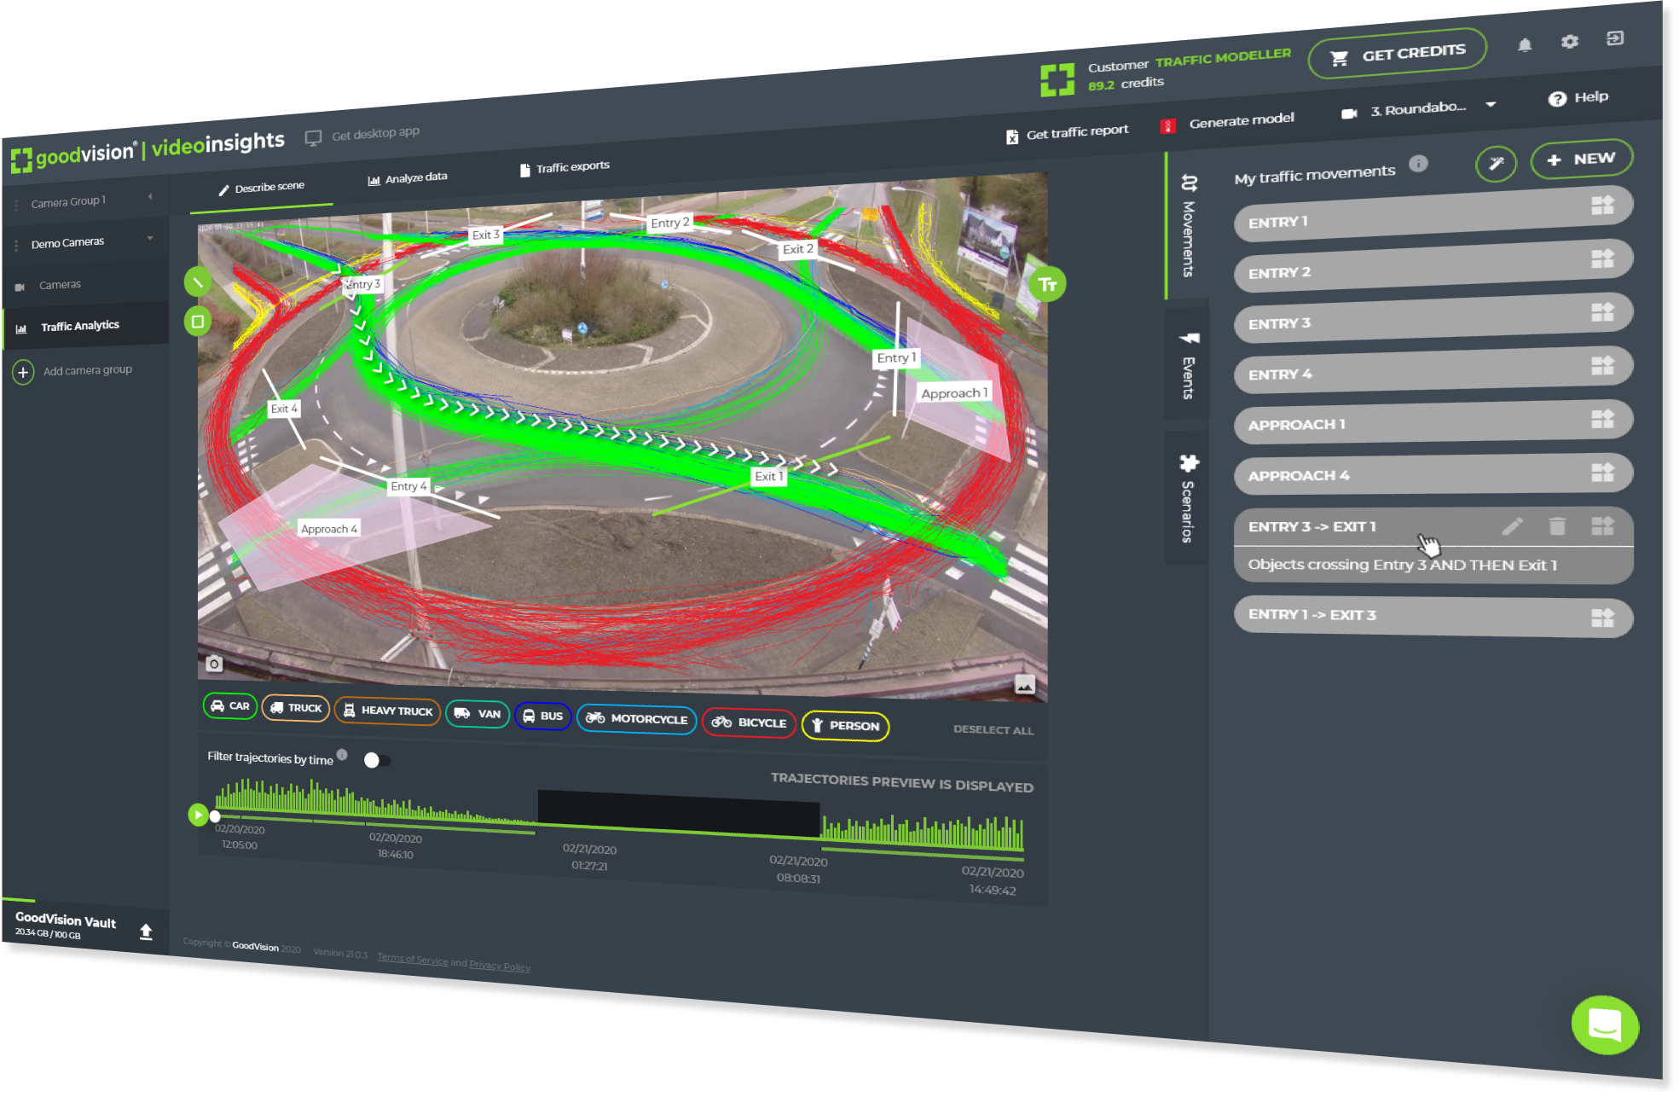The height and width of the screenshot is (1097, 1679).
Task: Expand the APPROACH 4 movement row
Action: (x=1433, y=474)
